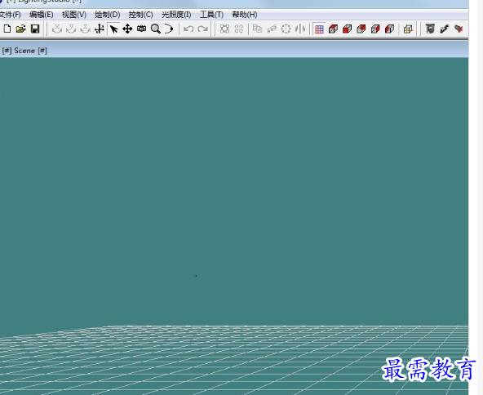Toggle the red grid display icon
The width and height of the screenshot is (483, 395).
tap(319, 29)
